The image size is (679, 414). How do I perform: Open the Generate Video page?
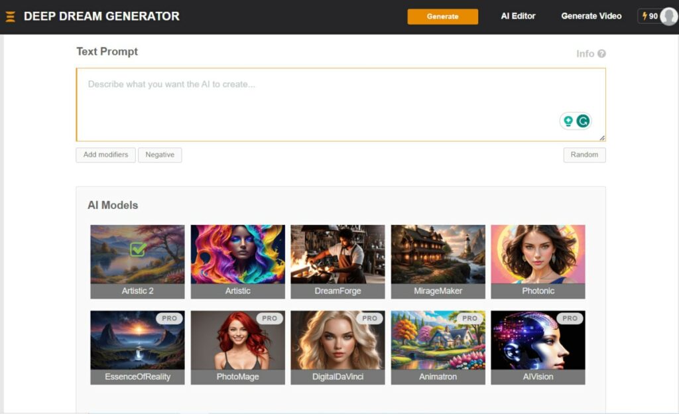coord(591,16)
